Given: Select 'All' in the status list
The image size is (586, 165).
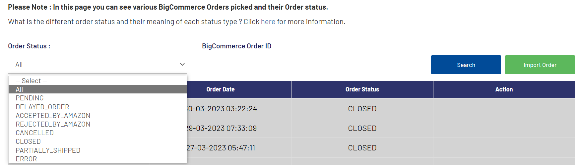Looking at the screenshot, I should point(20,89).
